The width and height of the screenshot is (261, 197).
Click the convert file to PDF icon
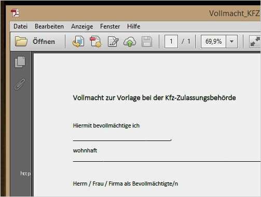pos(78,41)
